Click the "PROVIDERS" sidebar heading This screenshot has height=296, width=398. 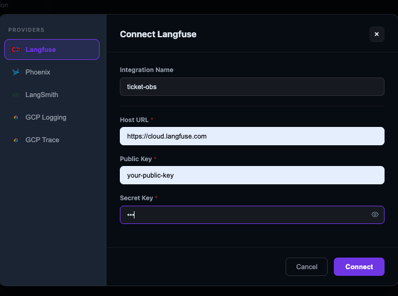26,30
